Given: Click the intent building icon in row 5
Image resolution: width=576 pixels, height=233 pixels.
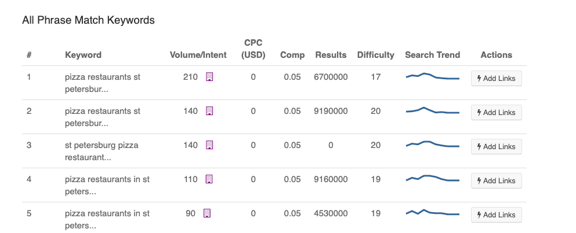Looking at the screenshot, I should (x=207, y=213).
